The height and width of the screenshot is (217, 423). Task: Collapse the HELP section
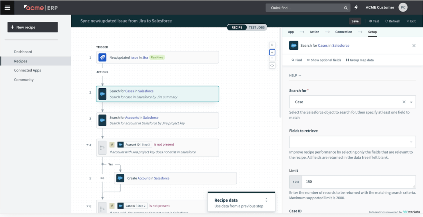295,75
